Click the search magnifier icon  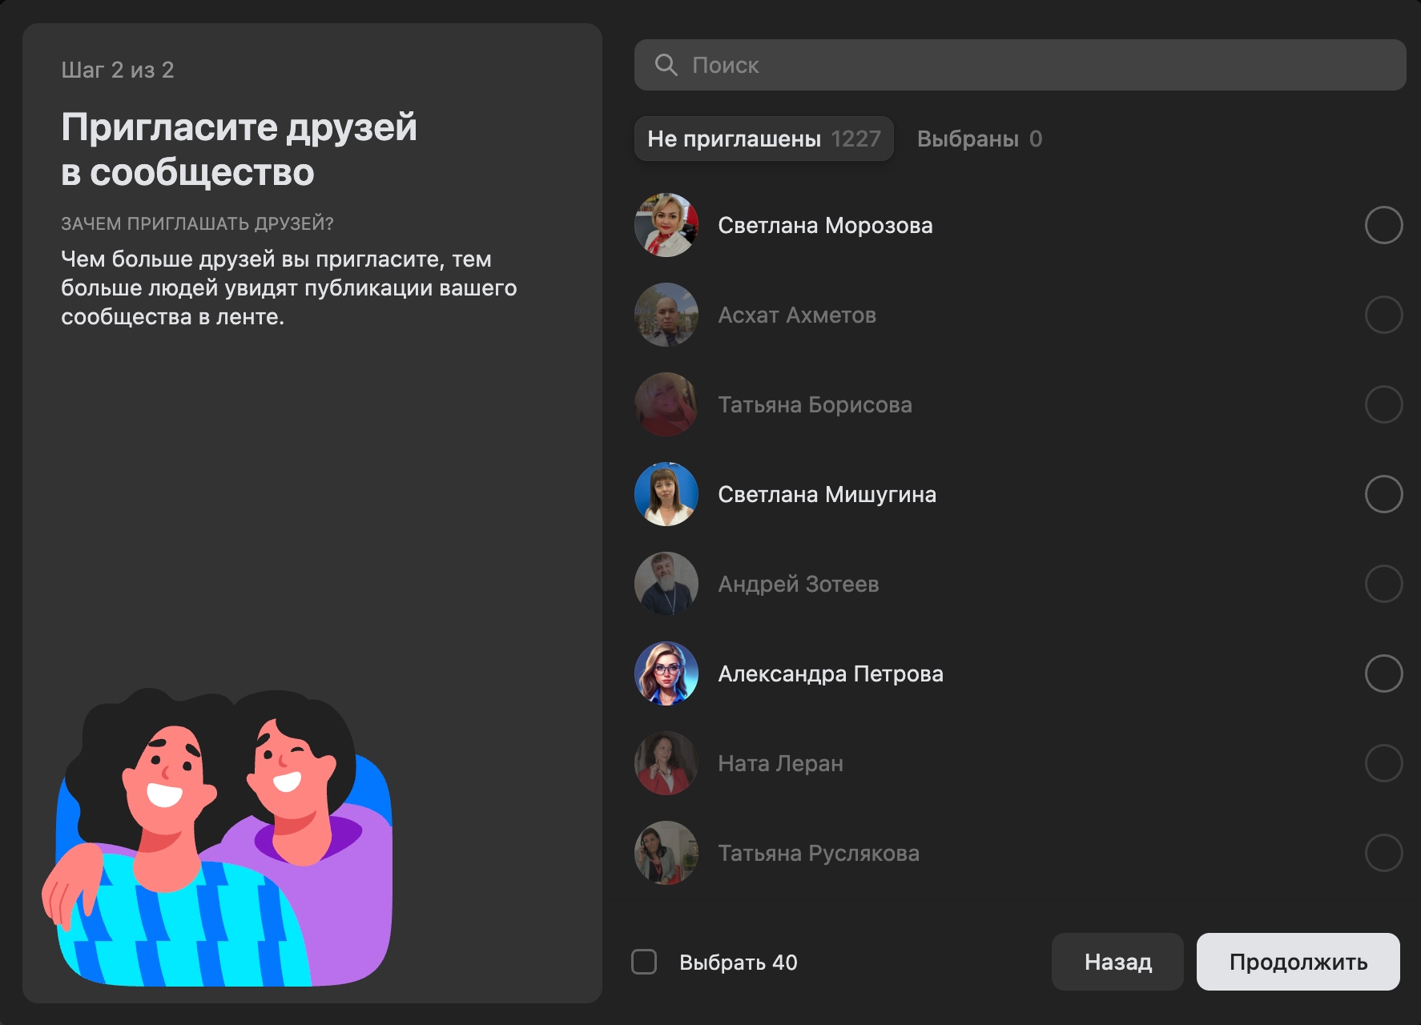pos(666,65)
